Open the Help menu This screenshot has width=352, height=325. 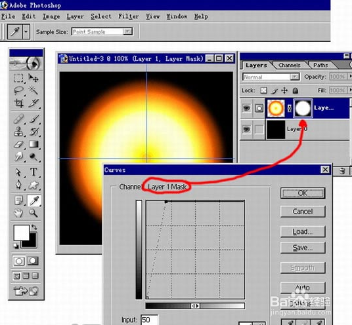pyautogui.click(x=201, y=16)
